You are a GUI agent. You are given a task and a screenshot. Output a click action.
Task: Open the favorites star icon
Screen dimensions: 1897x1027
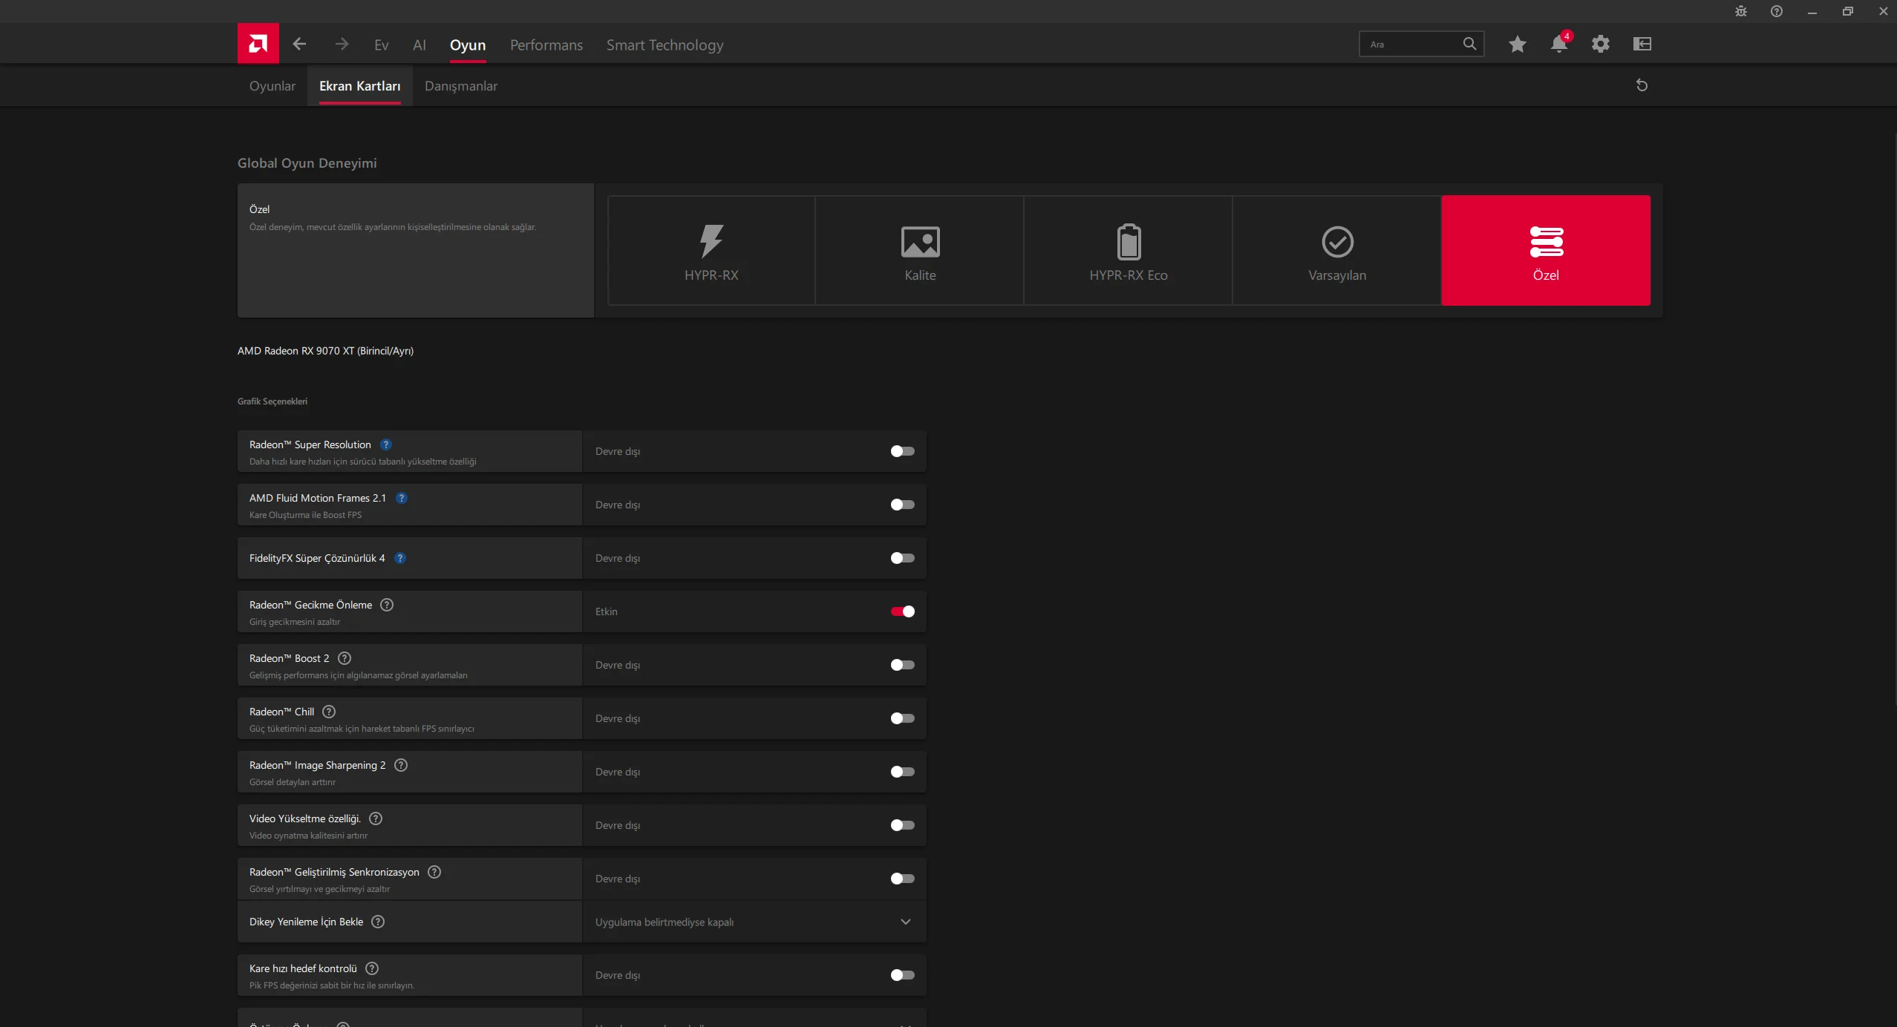point(1518,45)
